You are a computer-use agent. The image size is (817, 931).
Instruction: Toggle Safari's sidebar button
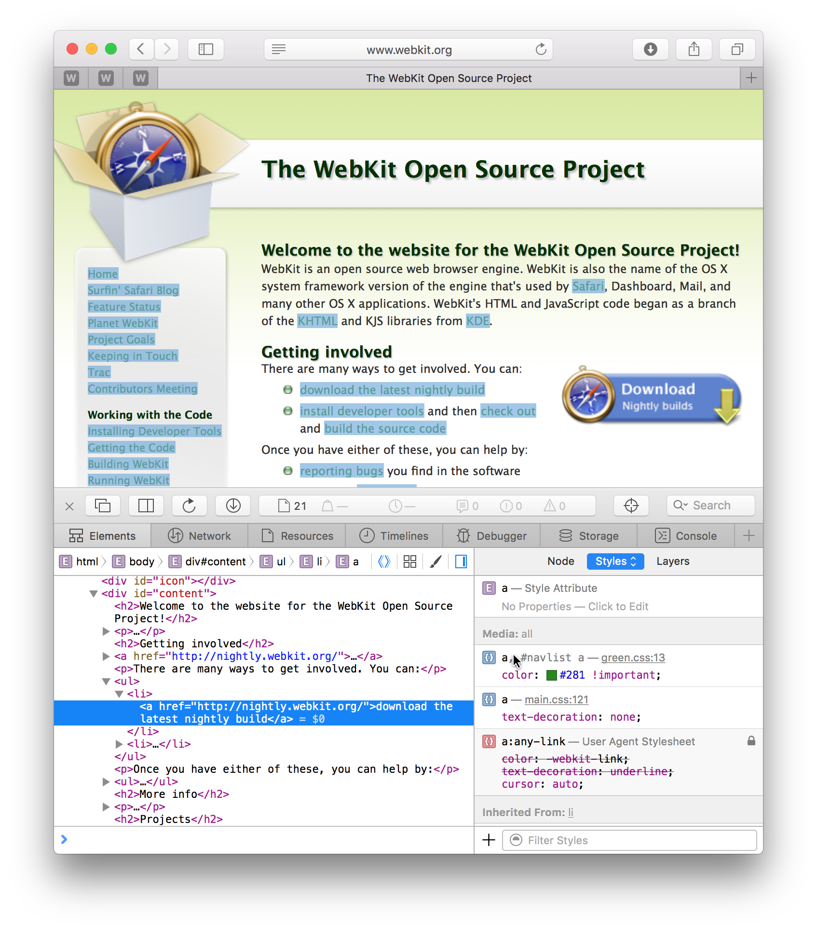[x=206, y=49]
